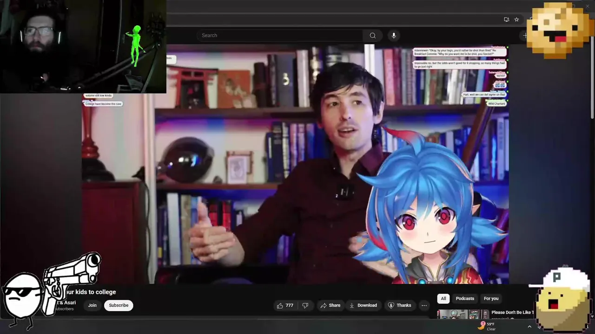Select the Podcasts filter chip
The height and width of the screenshot is (334, 595).
click(465, 298)
